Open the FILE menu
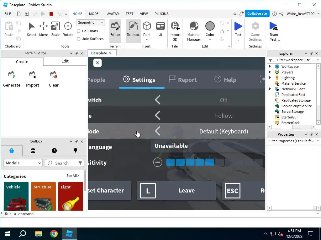 tap(8, 14)
